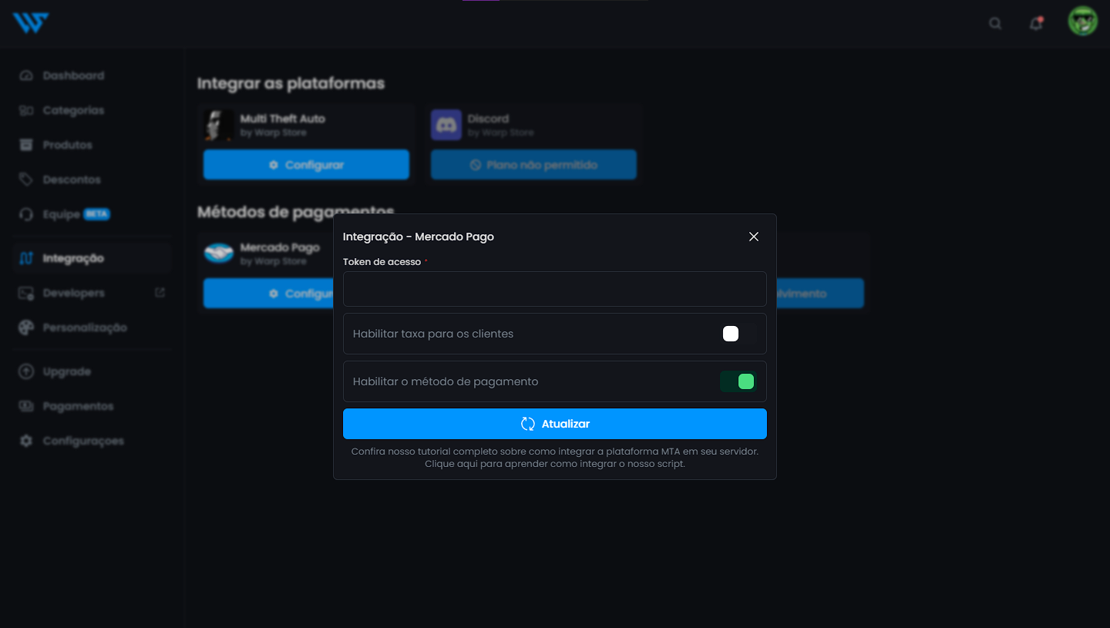Viewport: 1110px width, 628px height.
Task: Click the Descontos tag icon
Action: tap(26, 180)
